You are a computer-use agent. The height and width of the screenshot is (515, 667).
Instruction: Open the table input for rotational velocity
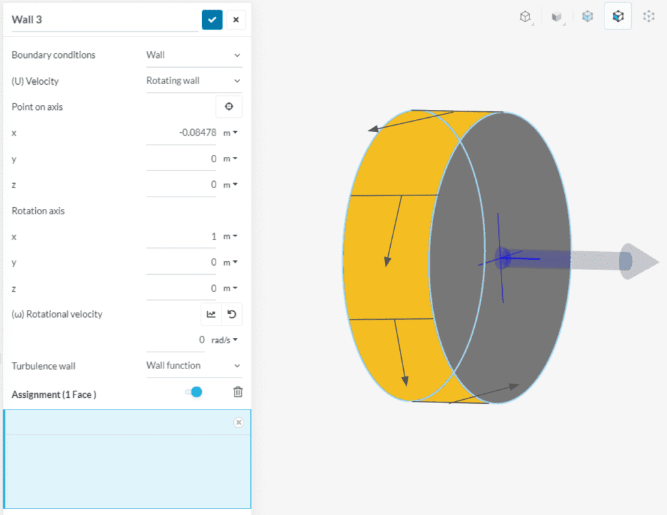(x=210, y=314)
